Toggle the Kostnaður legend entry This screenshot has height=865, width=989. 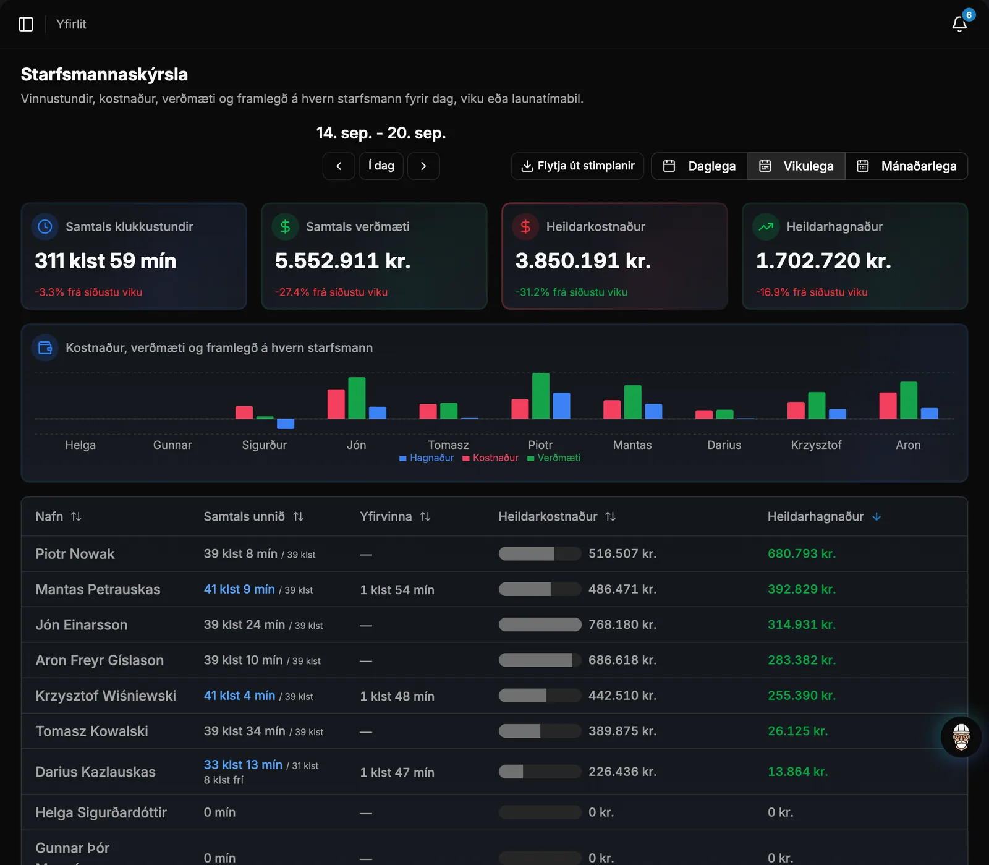491,458
